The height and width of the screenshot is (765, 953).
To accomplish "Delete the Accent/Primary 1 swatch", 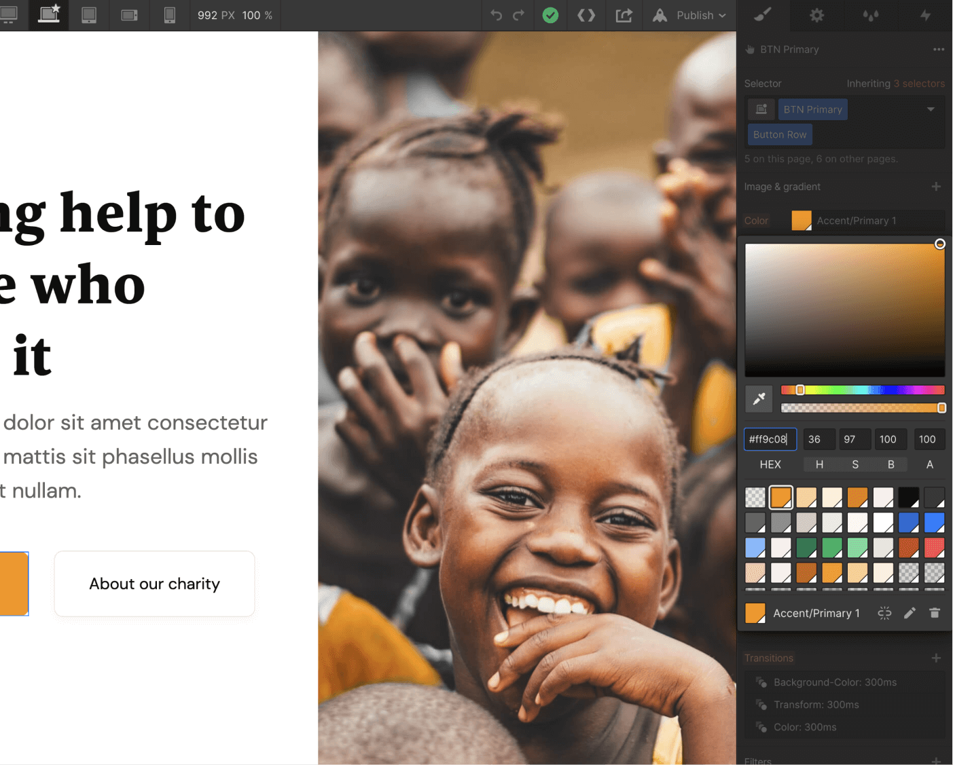I will [935, 613].
